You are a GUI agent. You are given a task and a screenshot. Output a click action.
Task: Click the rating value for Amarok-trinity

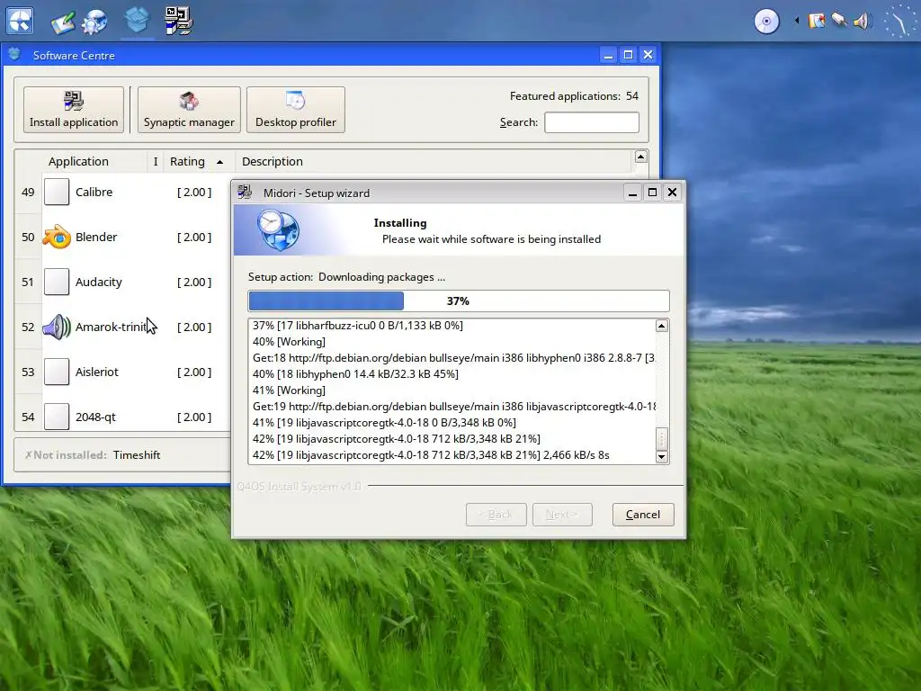[x=194, y=328]
